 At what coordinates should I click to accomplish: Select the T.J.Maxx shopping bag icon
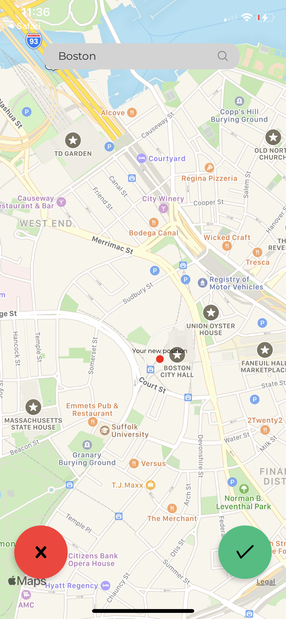click(150, 485)
